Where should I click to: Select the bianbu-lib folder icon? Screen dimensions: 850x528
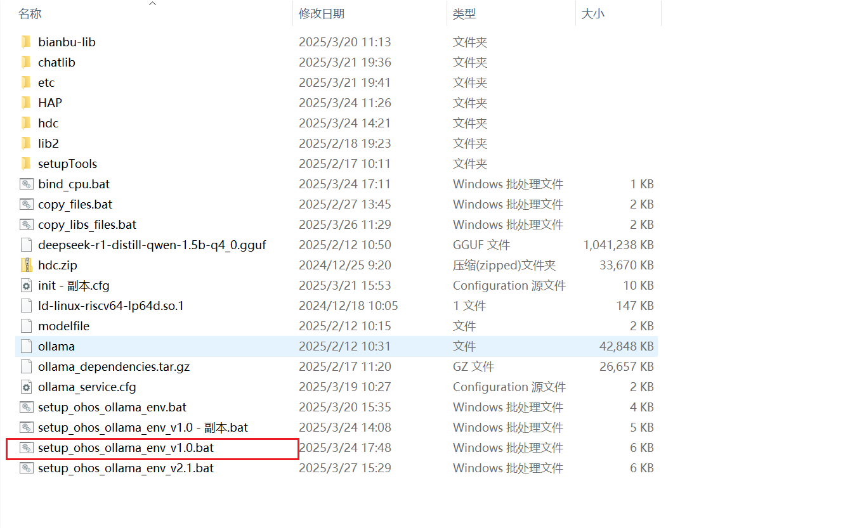[26, 42]
